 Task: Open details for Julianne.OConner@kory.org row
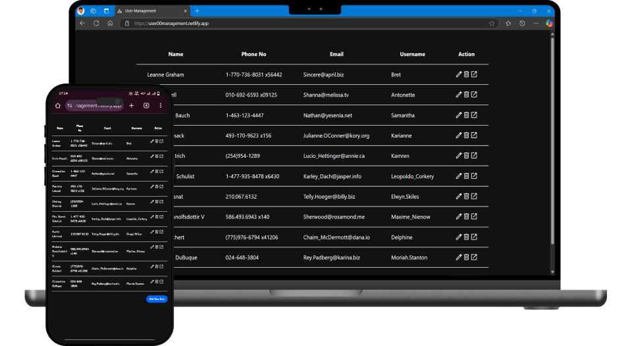[x=474, y=135]
